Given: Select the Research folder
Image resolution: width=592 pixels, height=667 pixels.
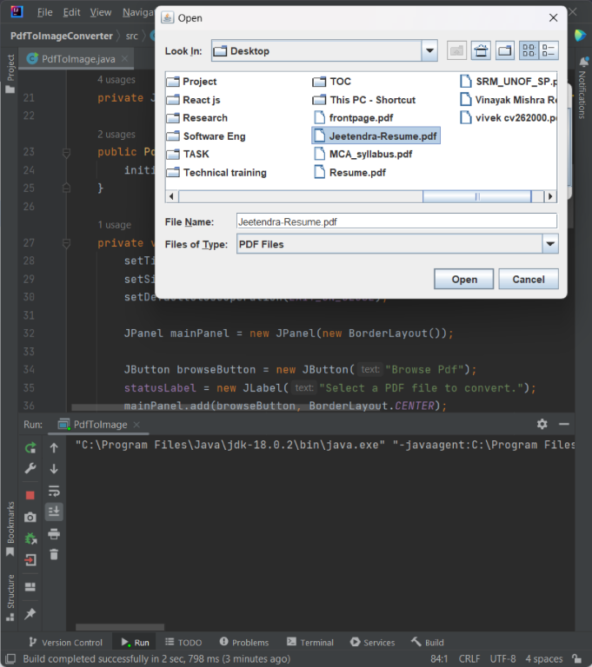Looking at the screenshot, I should click(196, 118).
